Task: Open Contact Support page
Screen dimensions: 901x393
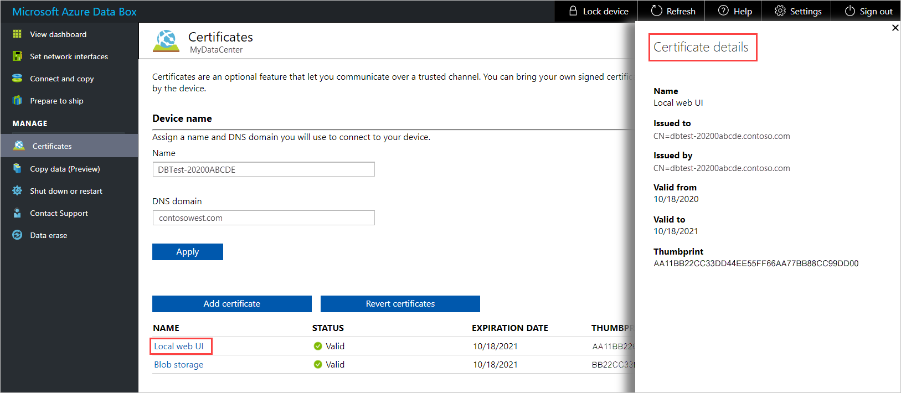Action: pyautogui.click(x=59, y=213)
